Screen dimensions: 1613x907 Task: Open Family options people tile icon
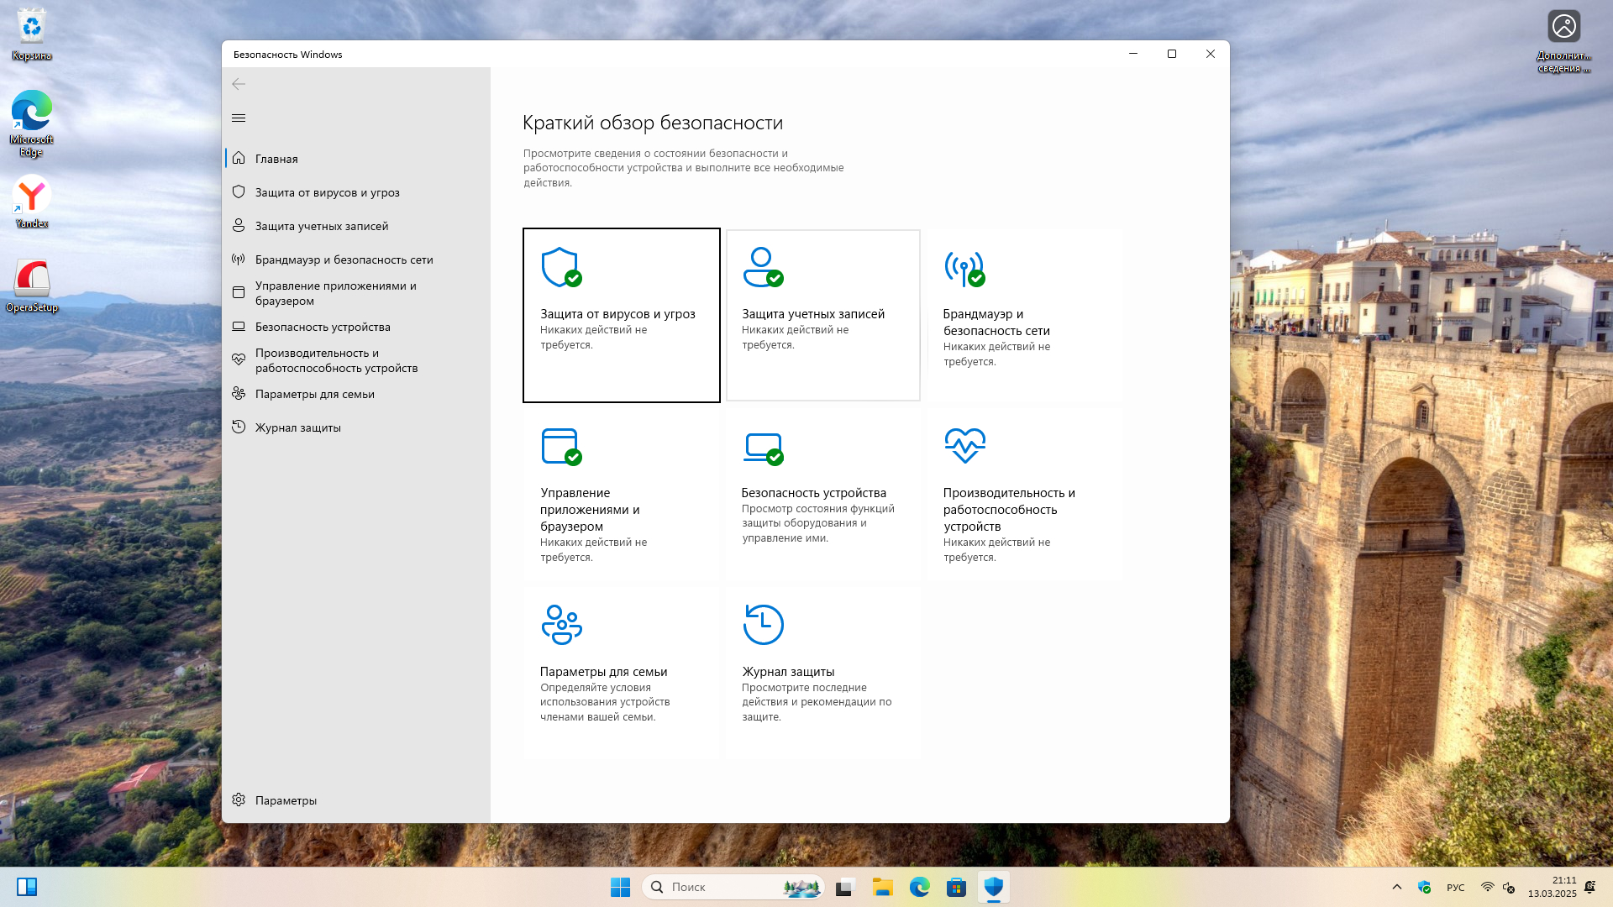coord(561,624)
